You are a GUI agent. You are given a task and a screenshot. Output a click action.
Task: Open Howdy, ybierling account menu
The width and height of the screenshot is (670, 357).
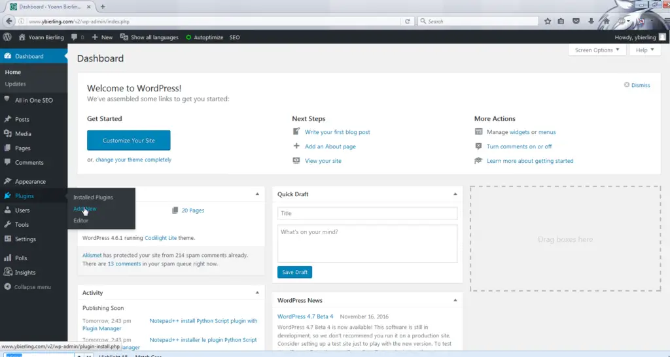pos(640,37)
